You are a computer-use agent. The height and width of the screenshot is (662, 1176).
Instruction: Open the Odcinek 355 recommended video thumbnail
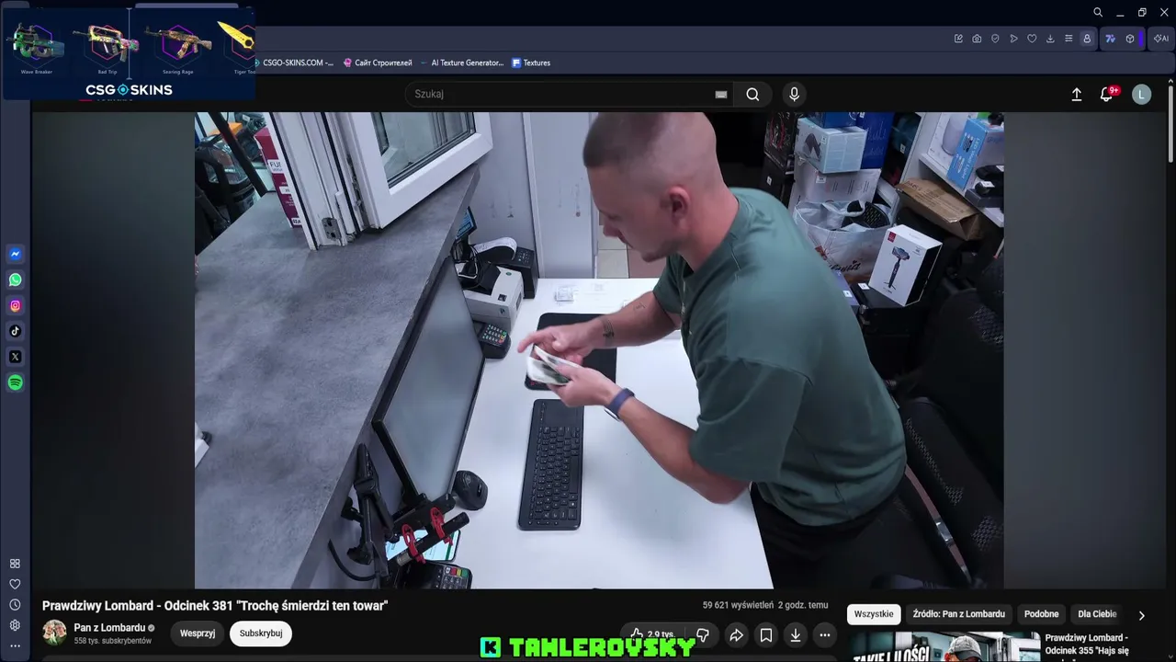coord(944,646)
